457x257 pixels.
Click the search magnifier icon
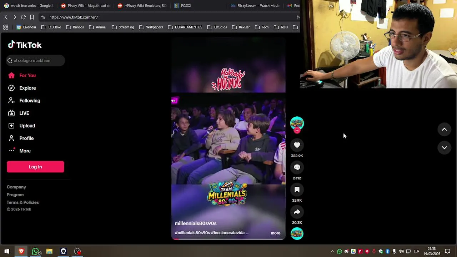point(10,61)
